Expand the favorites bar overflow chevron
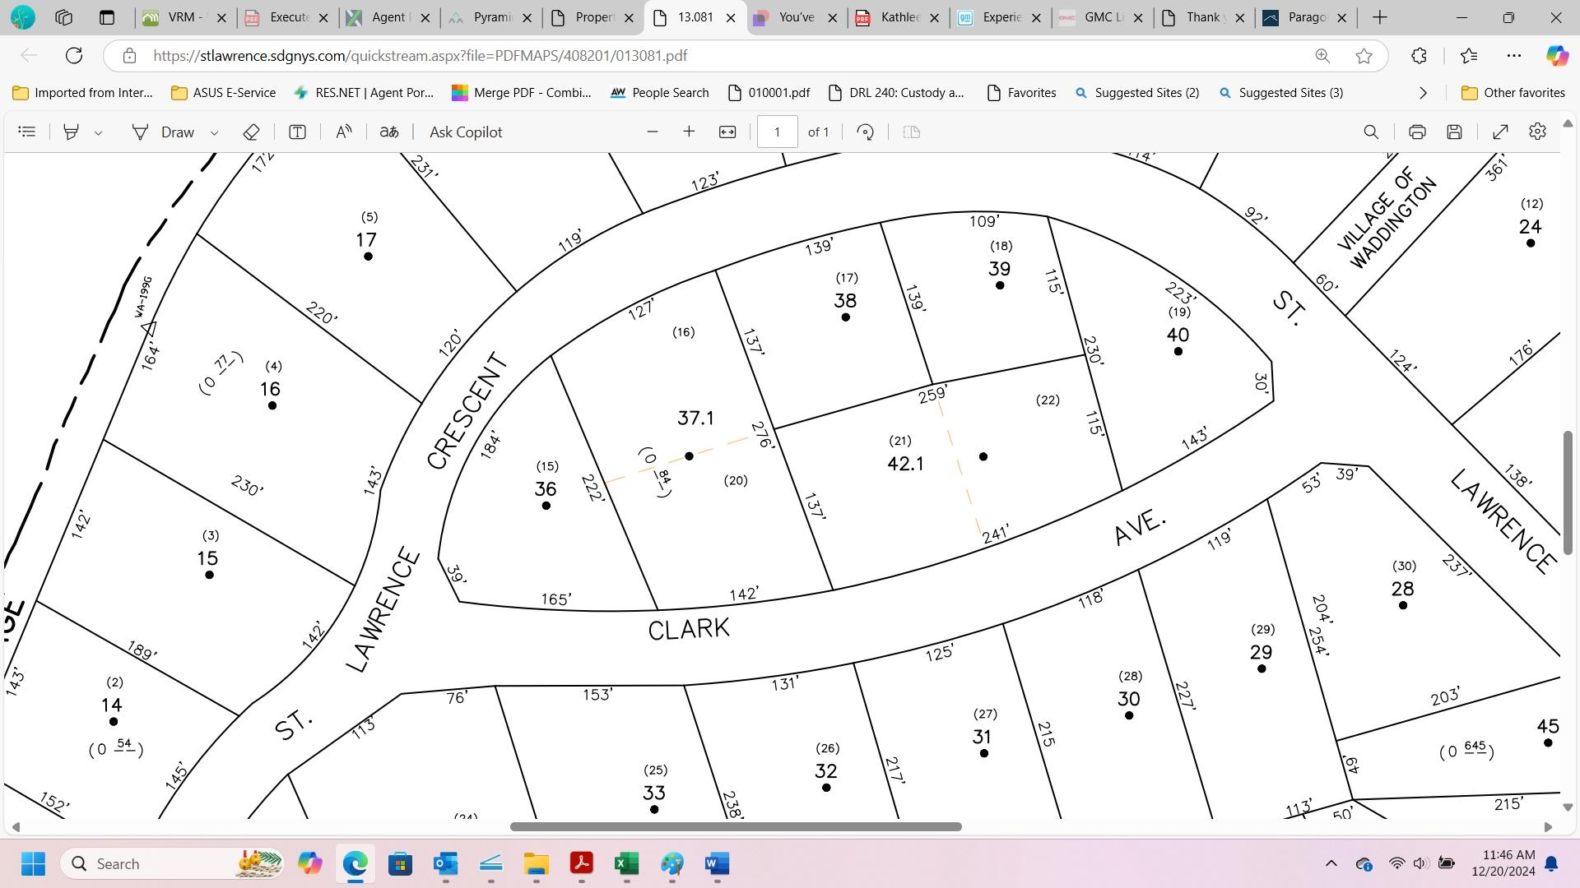Screen dimensions: 1580x888 tap(1423, 93)
